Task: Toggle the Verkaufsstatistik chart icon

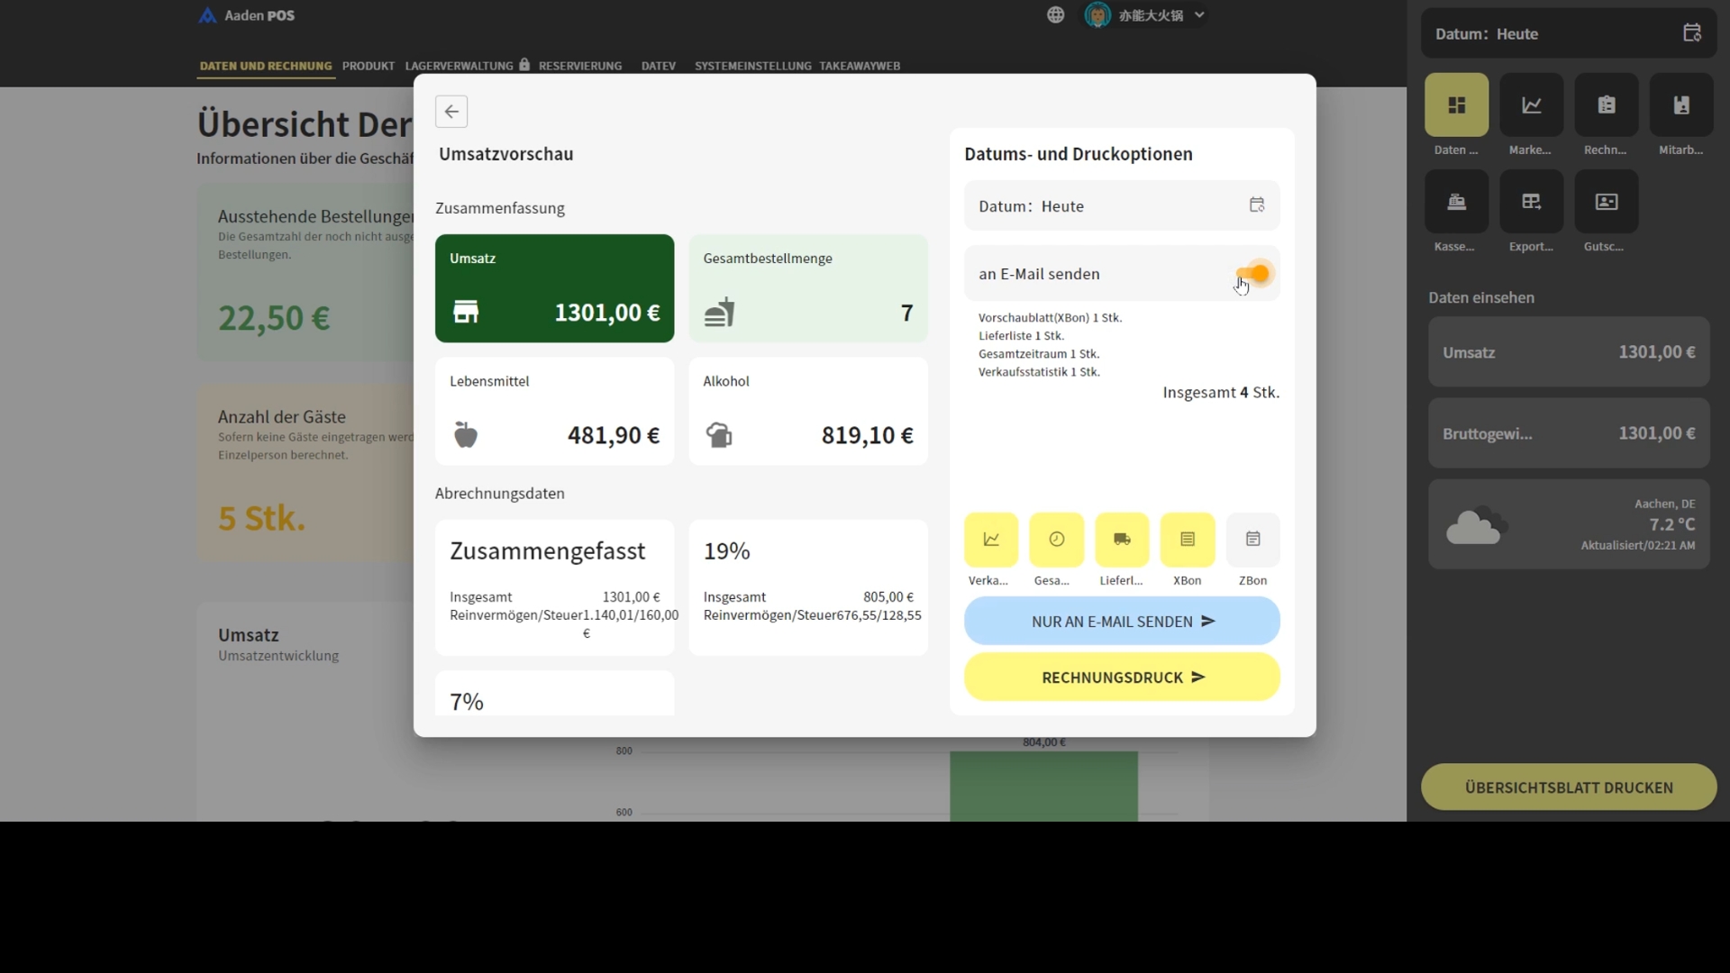Action: [x=991, y=540]
